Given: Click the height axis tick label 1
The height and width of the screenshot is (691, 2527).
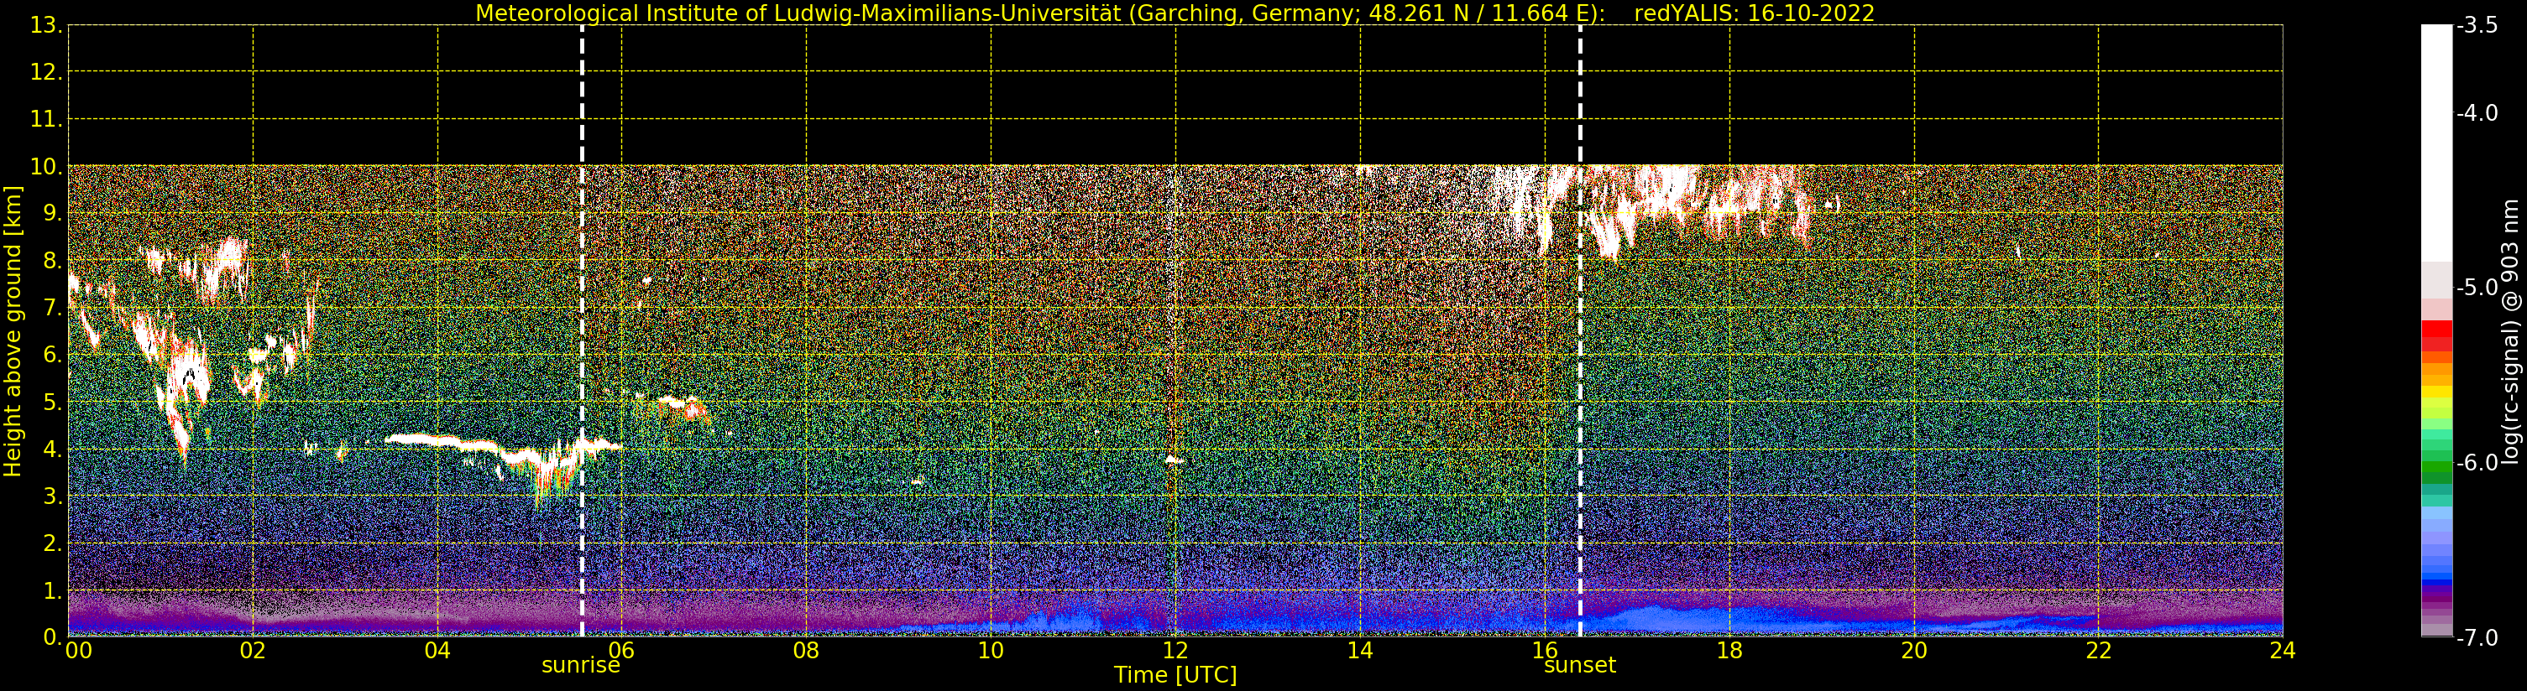Looking at the screenshot, I should (52, 590).
